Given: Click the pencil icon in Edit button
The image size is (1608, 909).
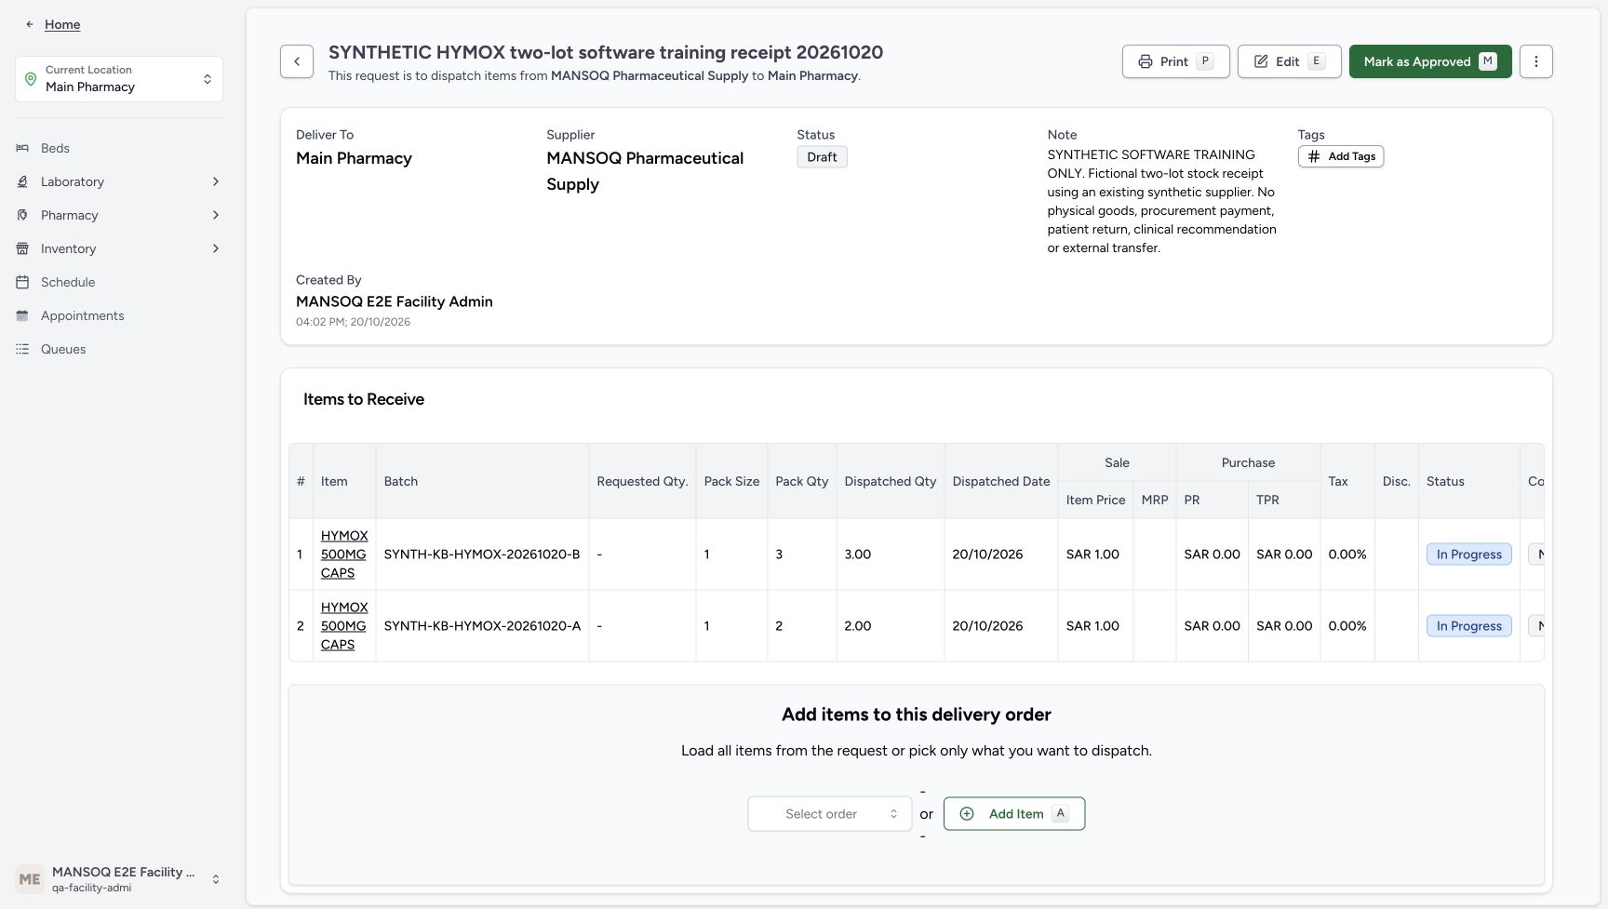Looking at the screenshot, I should point(1261,61).
